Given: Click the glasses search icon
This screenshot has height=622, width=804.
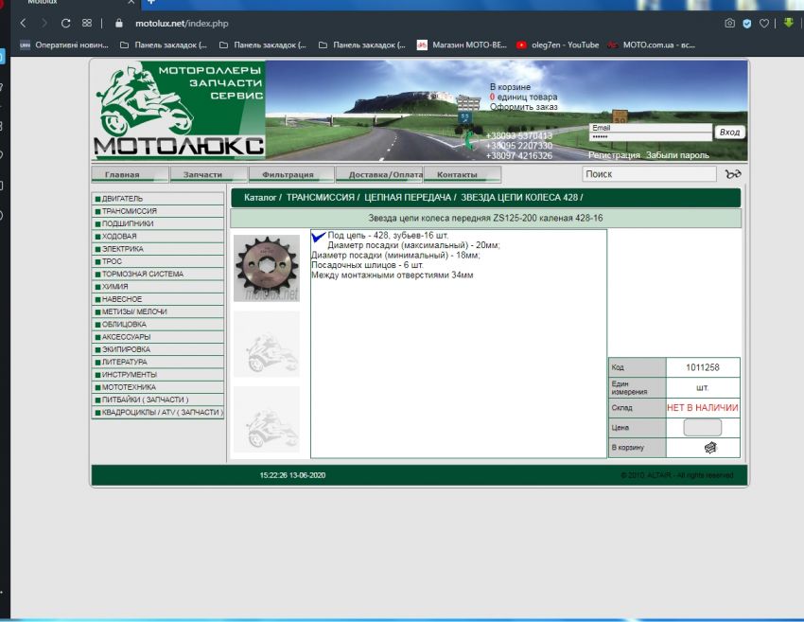Looking at the screenshot, I should pos(733,174).
